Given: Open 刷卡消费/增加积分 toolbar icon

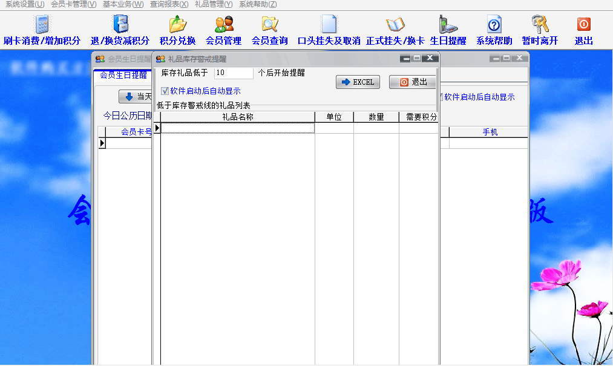Looking at the screenshot, I should (42, 25).
